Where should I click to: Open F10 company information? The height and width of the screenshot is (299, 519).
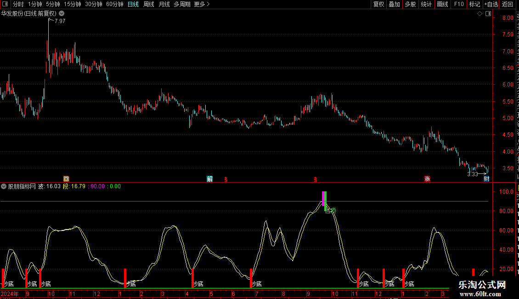point(459,4)
